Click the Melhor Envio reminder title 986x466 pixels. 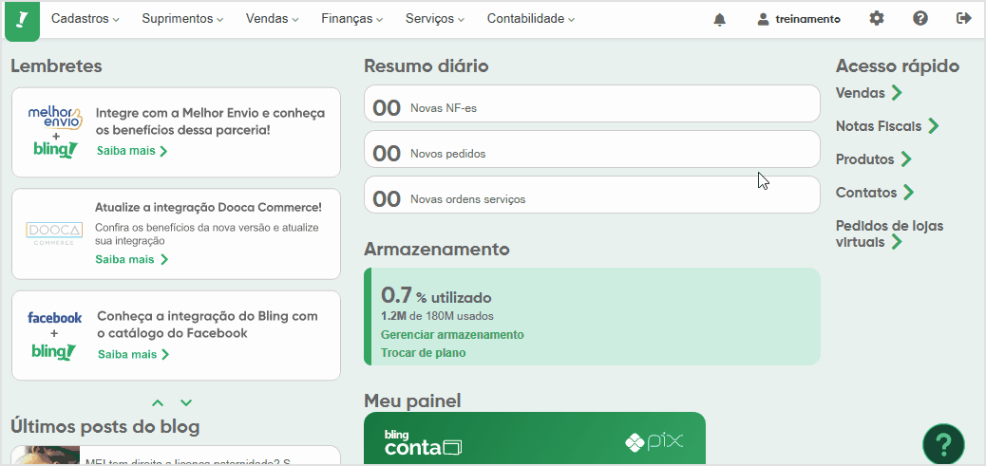(x=211, y=121)
